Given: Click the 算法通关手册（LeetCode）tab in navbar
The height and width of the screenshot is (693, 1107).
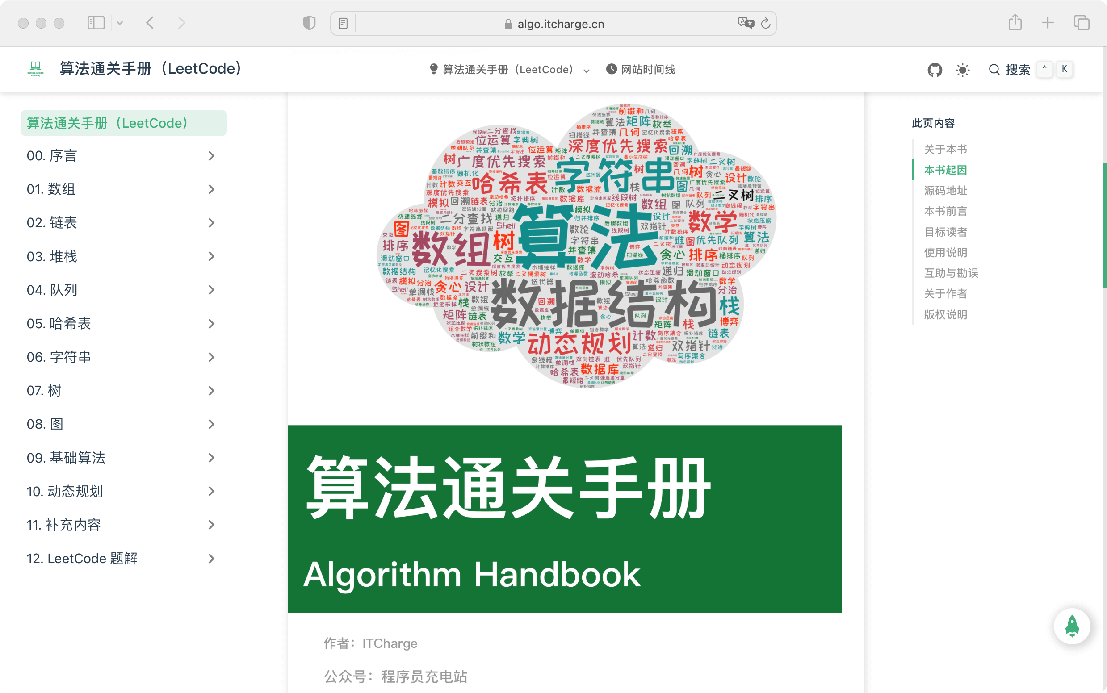Looking at the screenshot, I should click(x=508, y=70).
